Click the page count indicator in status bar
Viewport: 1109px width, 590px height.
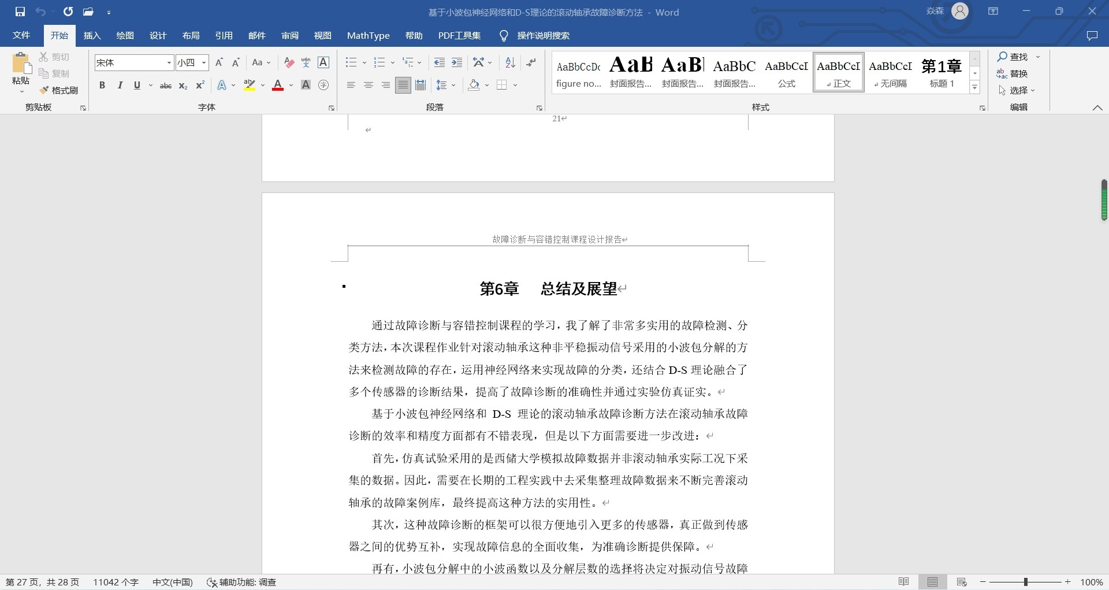41,582
